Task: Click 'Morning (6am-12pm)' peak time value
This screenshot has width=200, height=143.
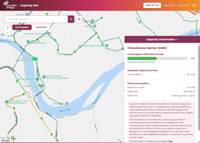Action: (184, 96)
